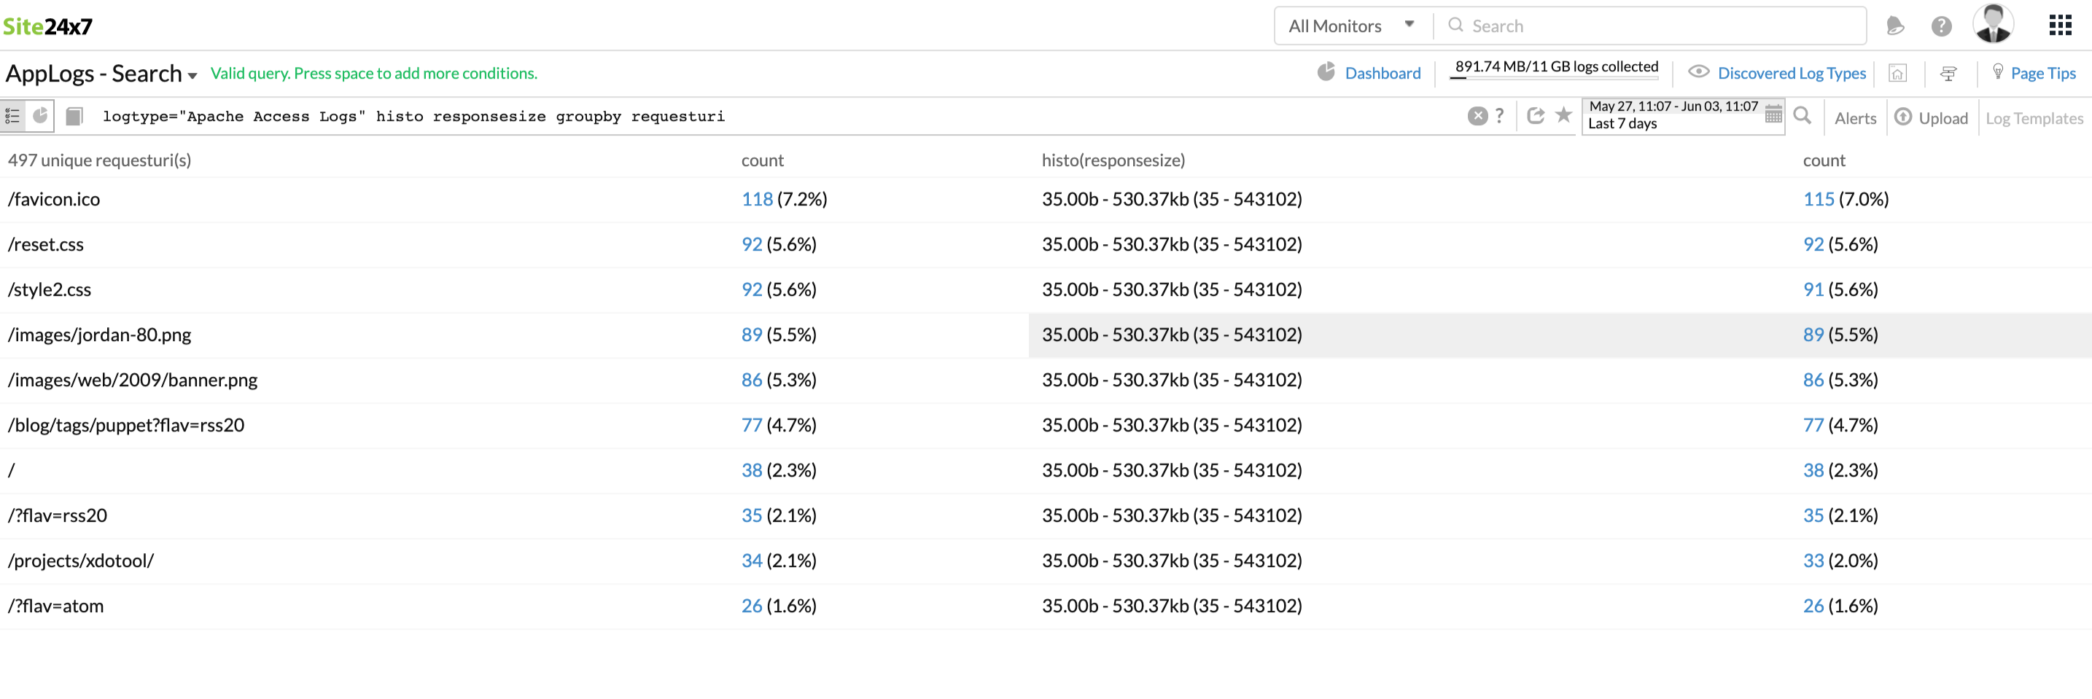Image resolution: width=2092 pixels, height=699 pixels.
Task: Switch to chart view toggle
Action: (x=40, y=116)
